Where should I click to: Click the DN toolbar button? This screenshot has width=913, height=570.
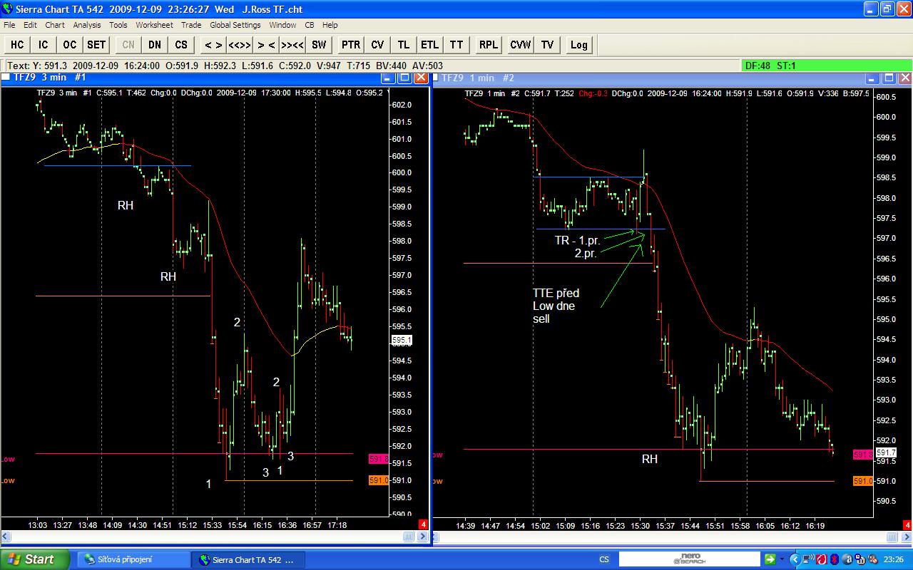(155, 45)
